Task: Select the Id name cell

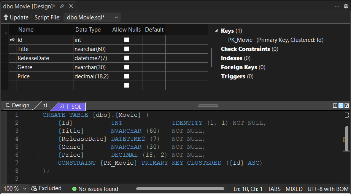Action: click(x=44, y=40)
